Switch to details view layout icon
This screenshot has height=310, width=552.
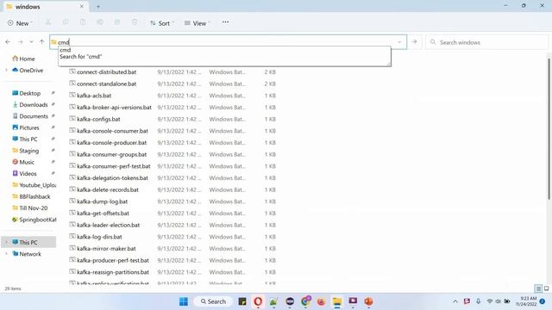[538, 288]
